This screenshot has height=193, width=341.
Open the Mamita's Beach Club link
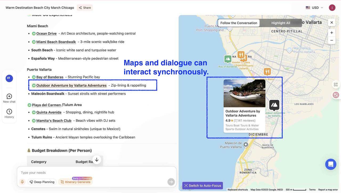point(54,121)
